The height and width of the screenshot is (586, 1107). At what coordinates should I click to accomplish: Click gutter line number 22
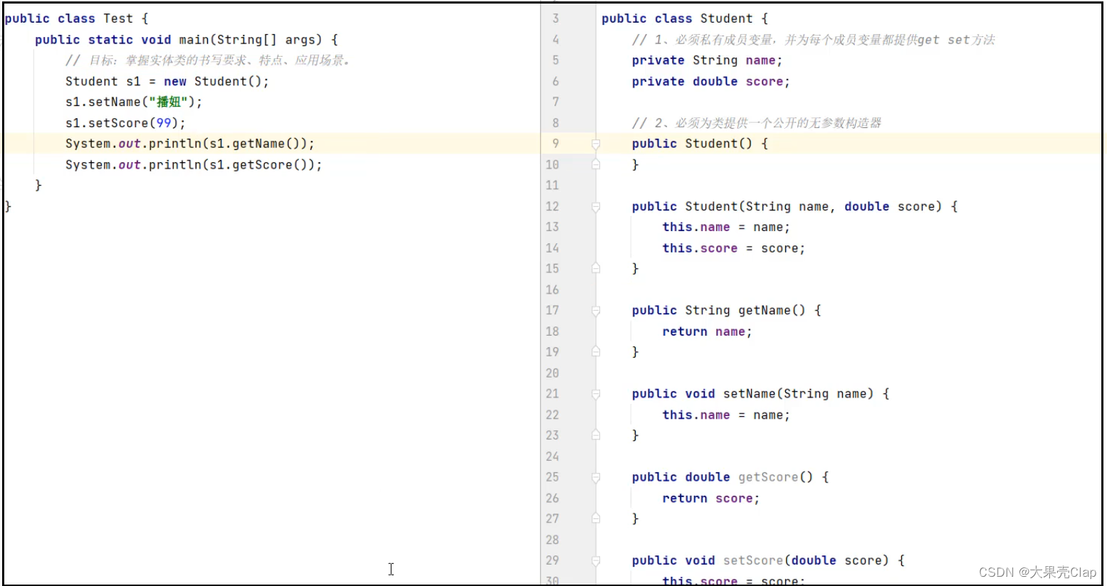(x=552, y=415)
